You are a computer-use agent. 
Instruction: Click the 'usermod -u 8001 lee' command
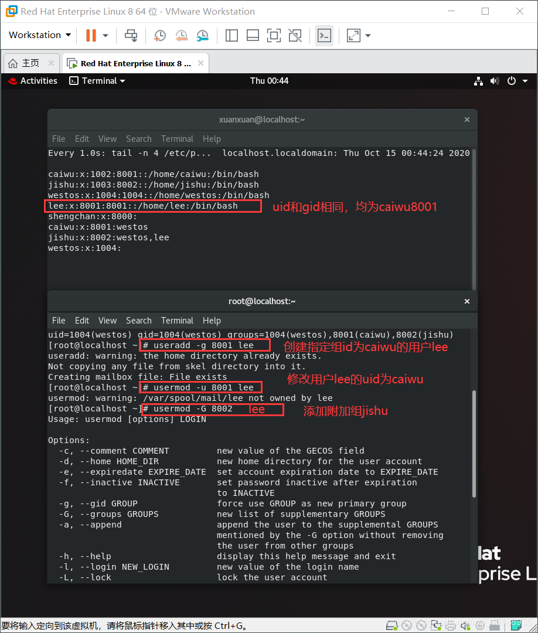click(198, 387)
